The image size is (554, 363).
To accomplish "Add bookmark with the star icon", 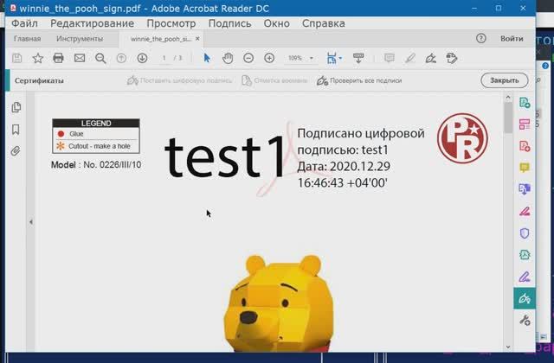I will click(x=38, y=58).
